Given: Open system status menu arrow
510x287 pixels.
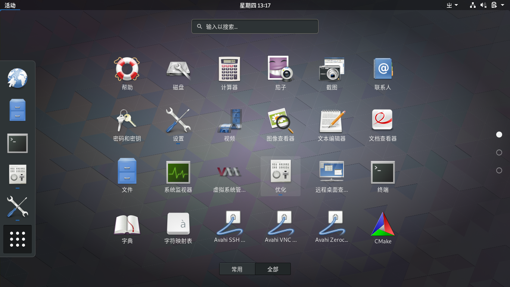Looking at the screenshot, I should pos(503,5).
